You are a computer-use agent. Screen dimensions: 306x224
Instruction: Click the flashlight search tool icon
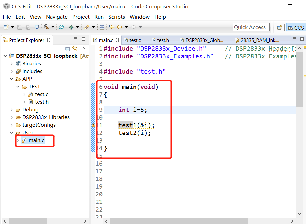click(87, 27)
